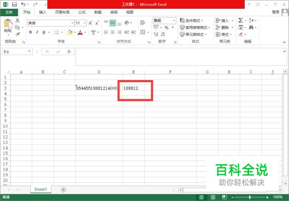
Task: Switch to the Review tab
Action: pos(114,12)
